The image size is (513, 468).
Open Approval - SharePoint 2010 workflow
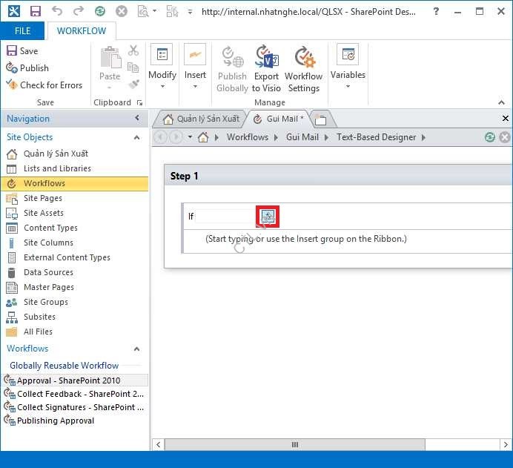pos(68,380)
